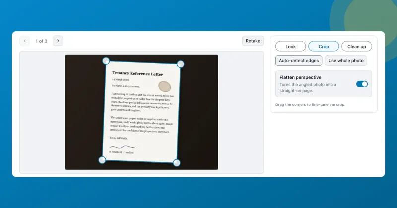Screen dimensions: 397x208
Task: Select the bottom-left crop corner handle
Action: coord(102,160)
